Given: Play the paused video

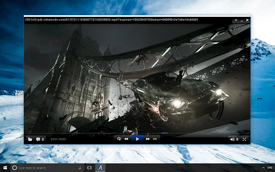Looking at the screenshot, I should coord(137,139).
